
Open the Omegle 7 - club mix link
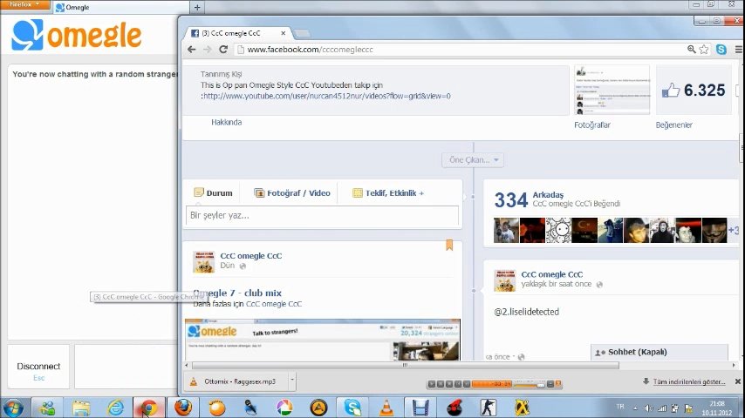point(237,293)
